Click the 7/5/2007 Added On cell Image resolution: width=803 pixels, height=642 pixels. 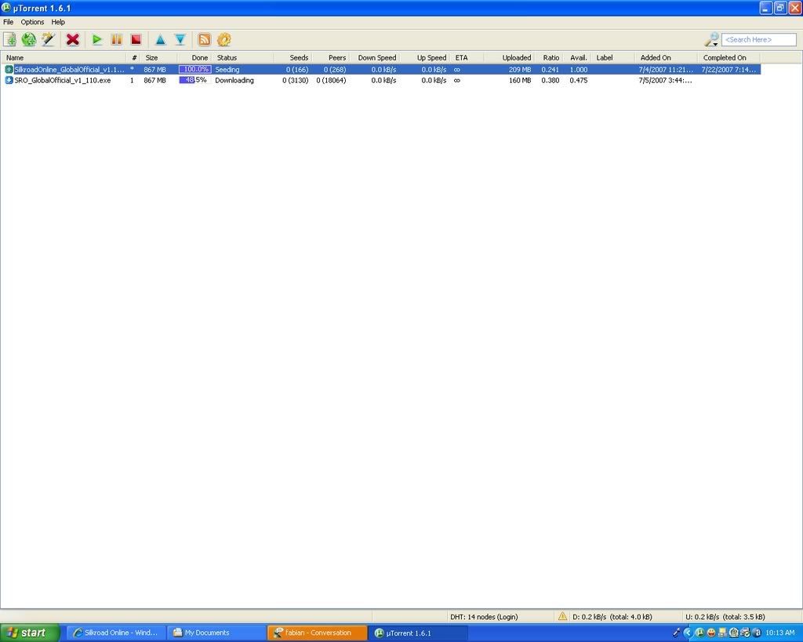pyautogui.click(x=665, y=81)
